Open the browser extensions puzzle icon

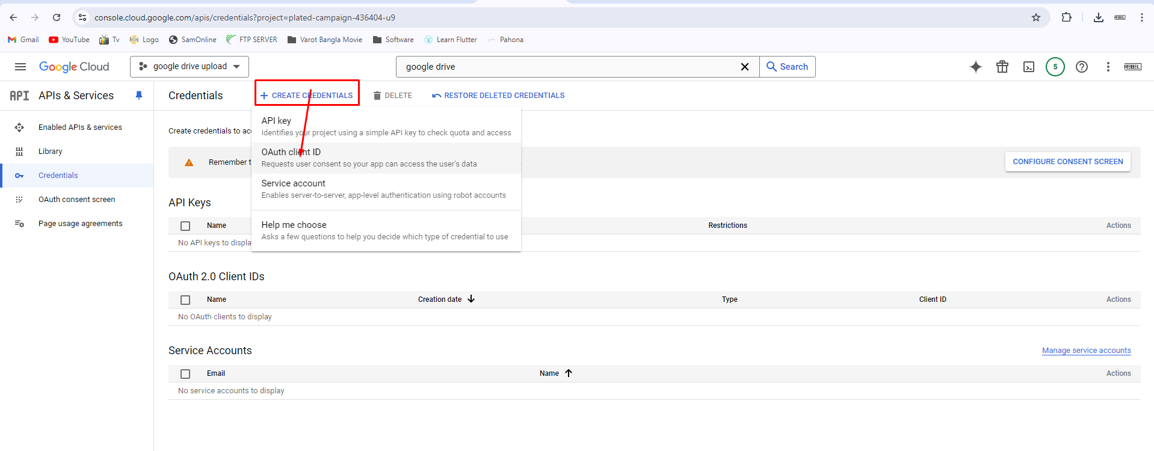tap(1067, 17)
